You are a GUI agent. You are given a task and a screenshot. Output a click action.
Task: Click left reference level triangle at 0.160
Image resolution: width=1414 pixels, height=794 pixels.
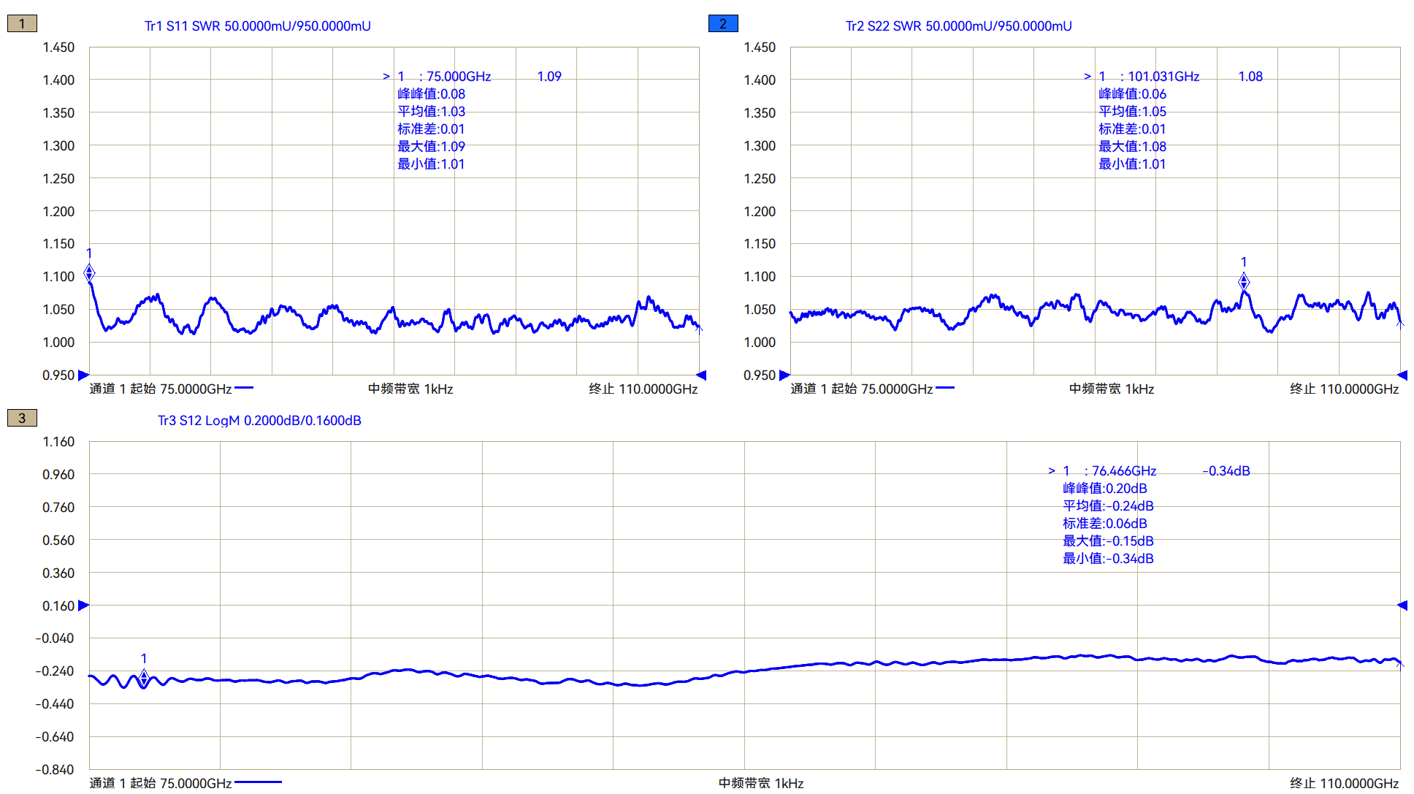[83, 606]
